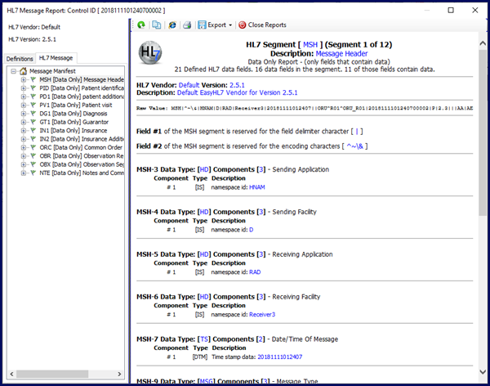The image size is (490, 386).
Task: Click green flag icon beside PV1 row
Action: pyautogui.click(x=33, y=105)
